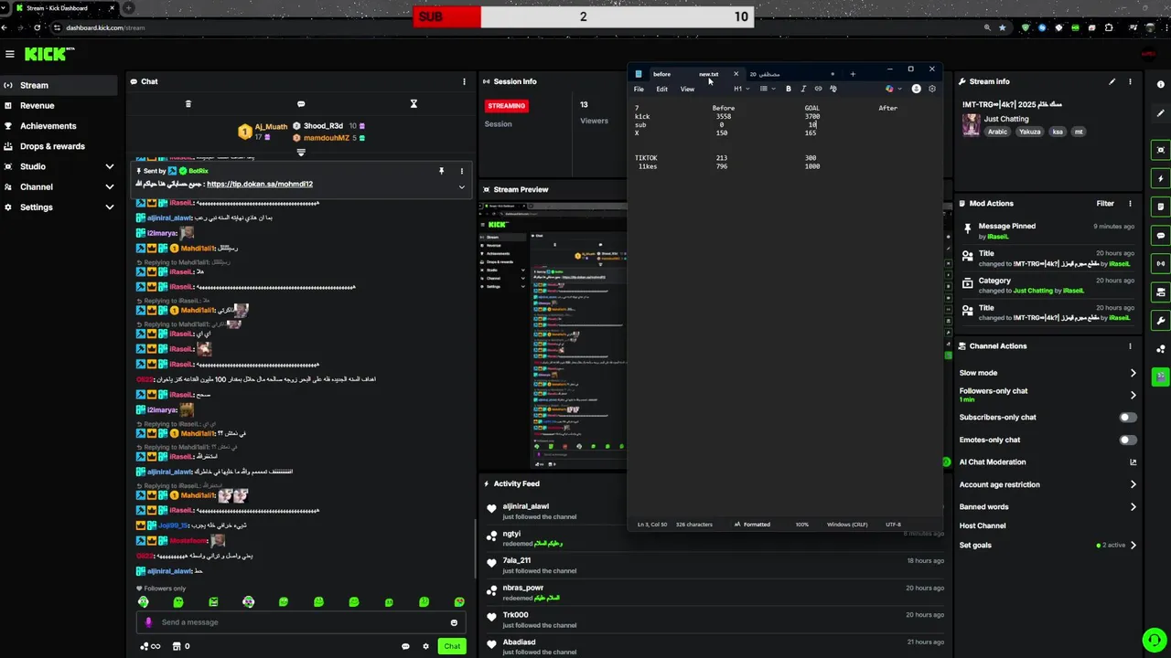Focus the Send a message field
Viewport: 1171px width, 658px height.
300,622
